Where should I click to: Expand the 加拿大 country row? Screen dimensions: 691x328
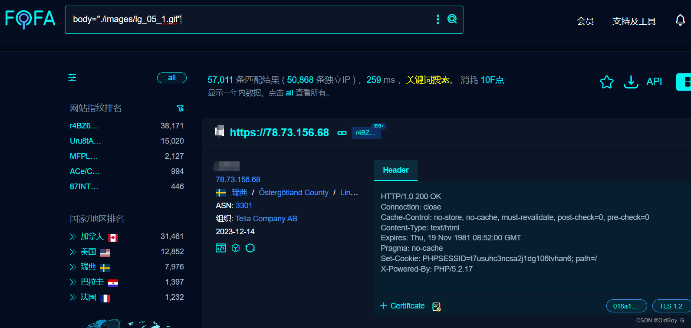(x=73, y=236)
